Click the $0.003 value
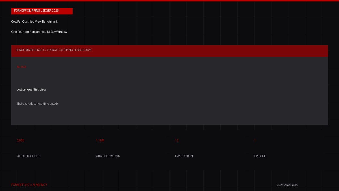339x191 pixels. coord(21,67)
